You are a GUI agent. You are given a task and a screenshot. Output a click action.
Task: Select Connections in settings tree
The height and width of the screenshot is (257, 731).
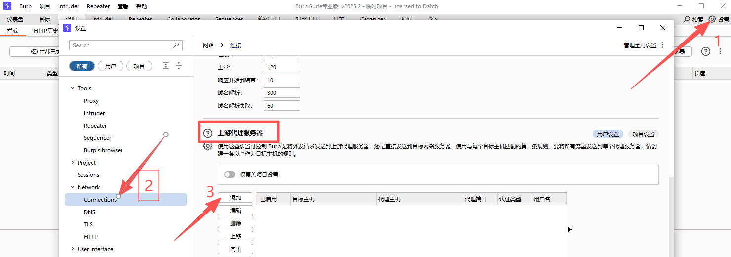tap(126, 200)
